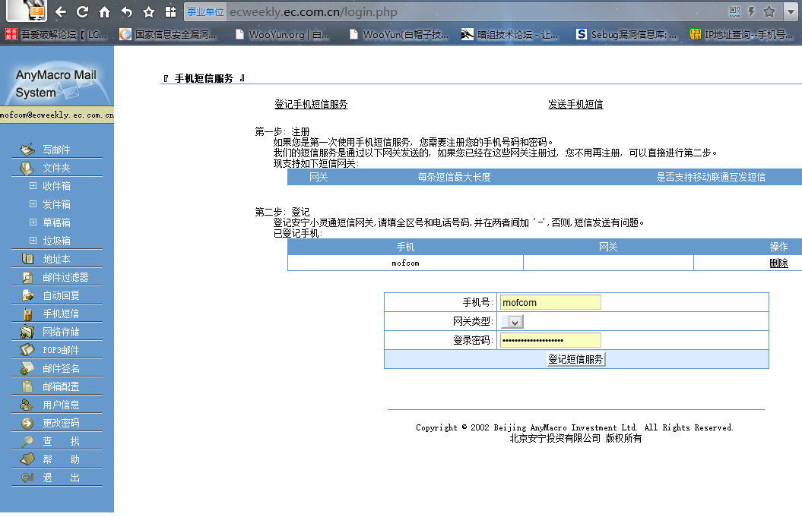Click 登录密码 password field
The height and width of the screenshot is (517, 802).
(550, 340)
